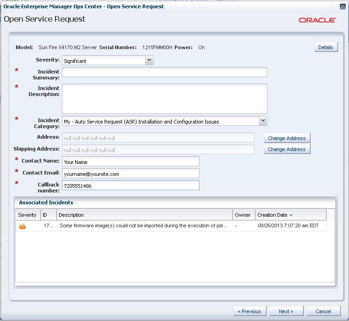The height and width of the screenshot is (321, 349).
Task: Click the Incident Category combo box field
Action: [165, 121]
